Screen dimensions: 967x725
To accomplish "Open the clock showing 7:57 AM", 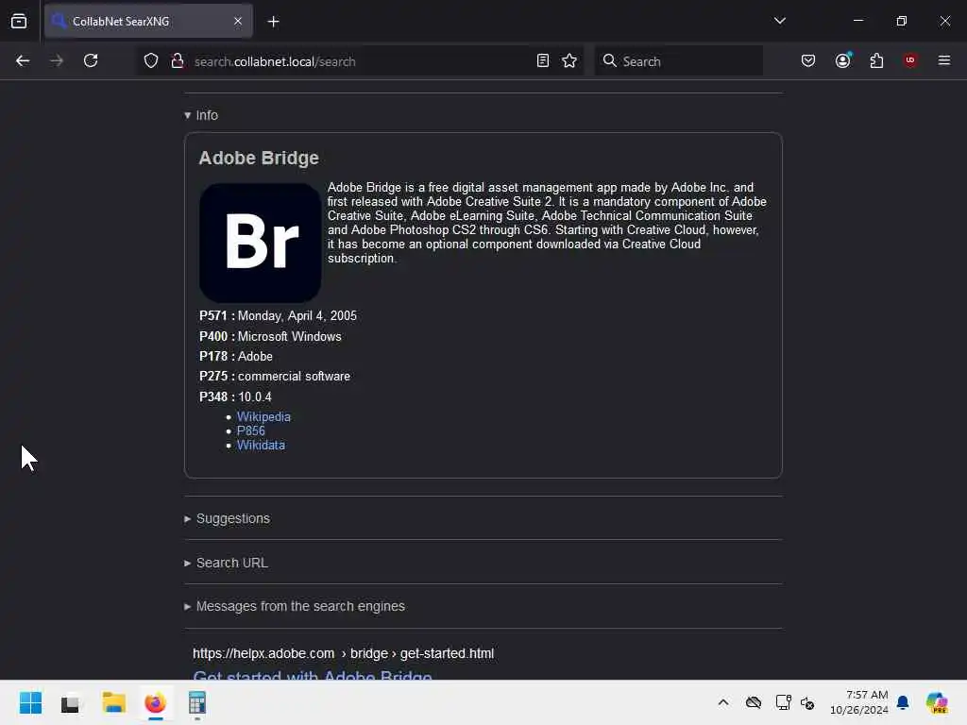I will (x=859, y=702).
